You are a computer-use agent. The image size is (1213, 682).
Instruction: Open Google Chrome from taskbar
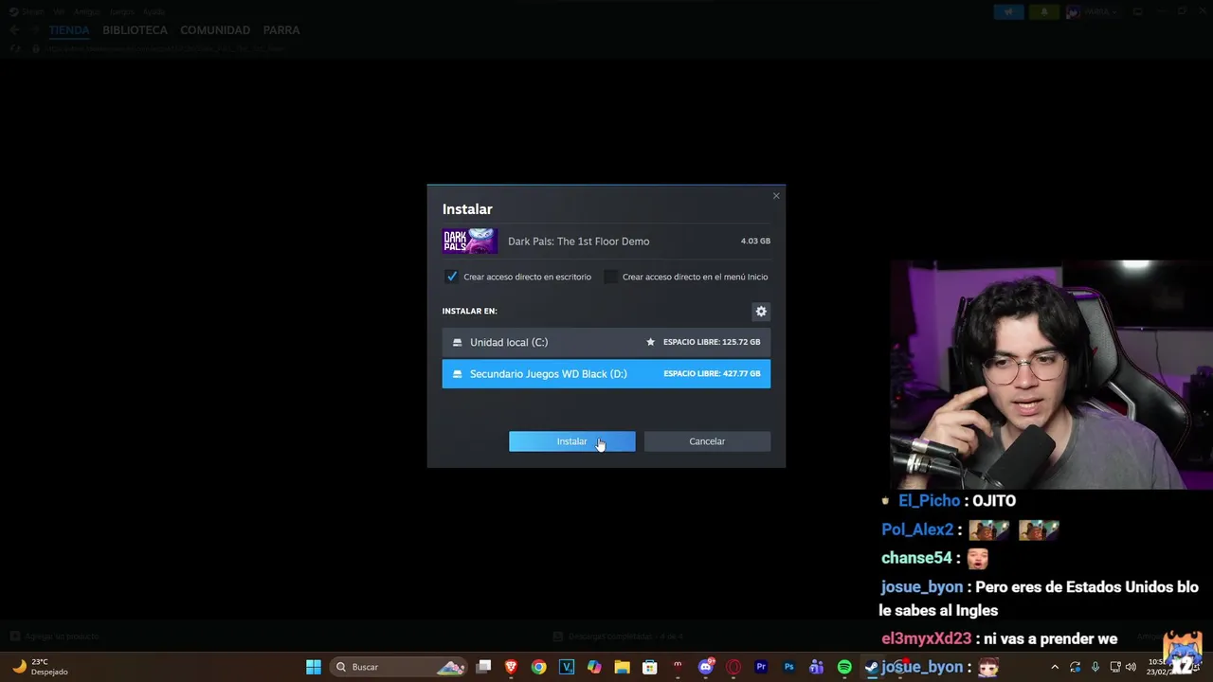539,667
